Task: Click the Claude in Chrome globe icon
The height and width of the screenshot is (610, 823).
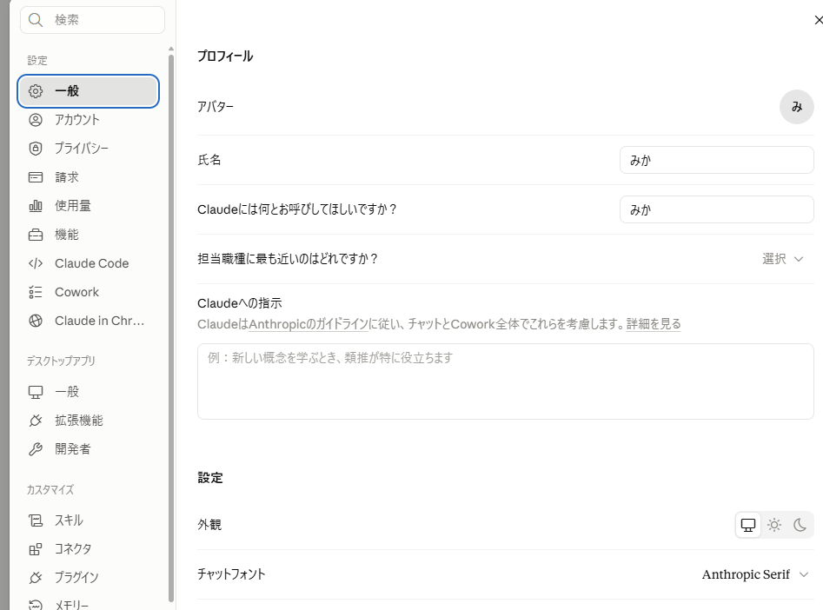Action: pos(36,321)
